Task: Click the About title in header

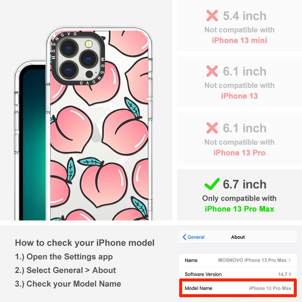Action: [x=238, y=237]
